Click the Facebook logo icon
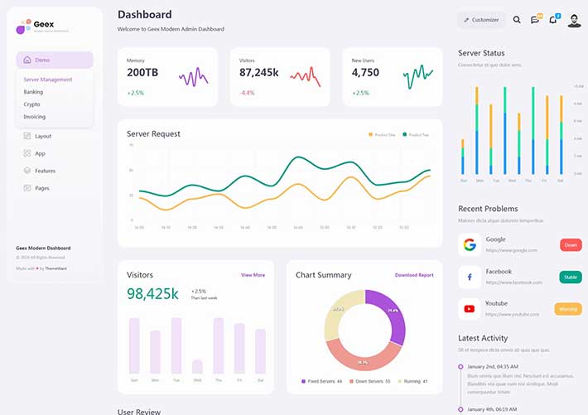The width and height of the screenshot is (588, 415). 470,277
